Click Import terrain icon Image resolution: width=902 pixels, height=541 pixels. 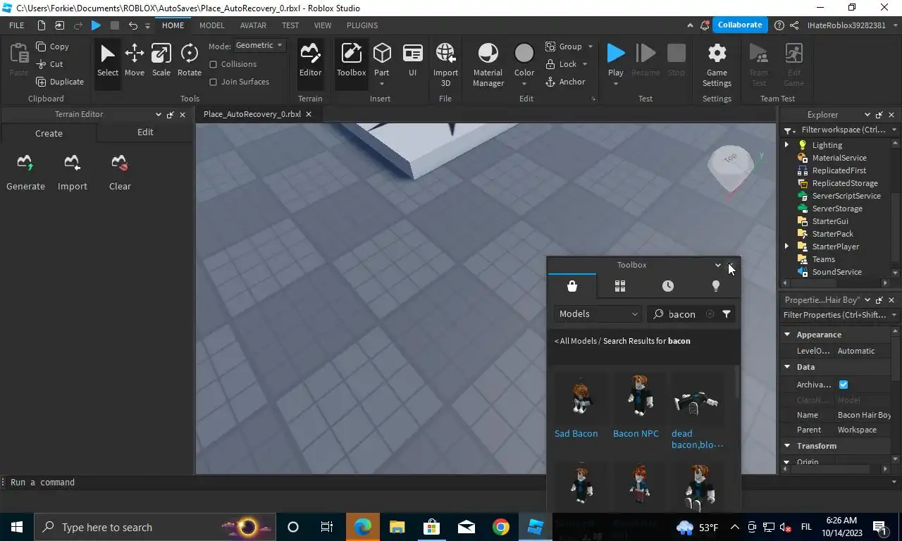72,163
